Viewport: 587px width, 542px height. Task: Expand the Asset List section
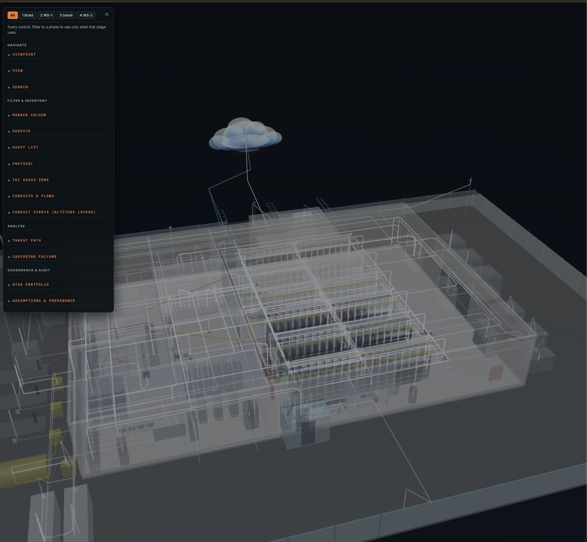pos(58,147)
